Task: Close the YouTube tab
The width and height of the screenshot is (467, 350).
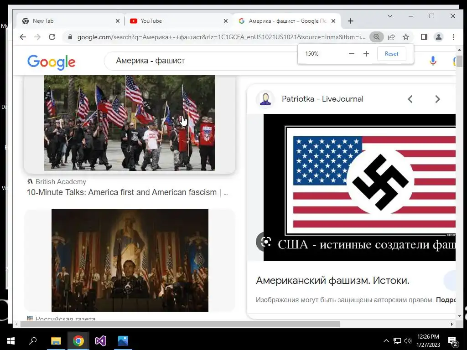Action: [x=226, y=21]
